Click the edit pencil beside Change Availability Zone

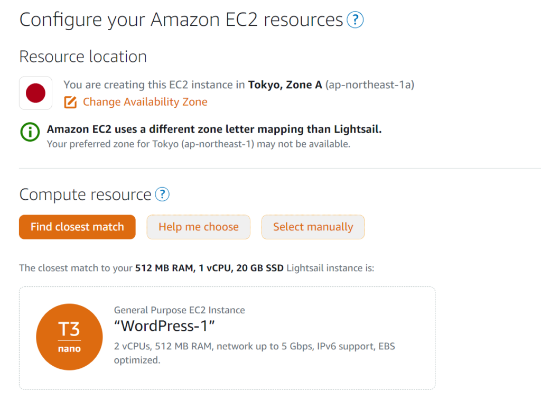tap(70, 101)
